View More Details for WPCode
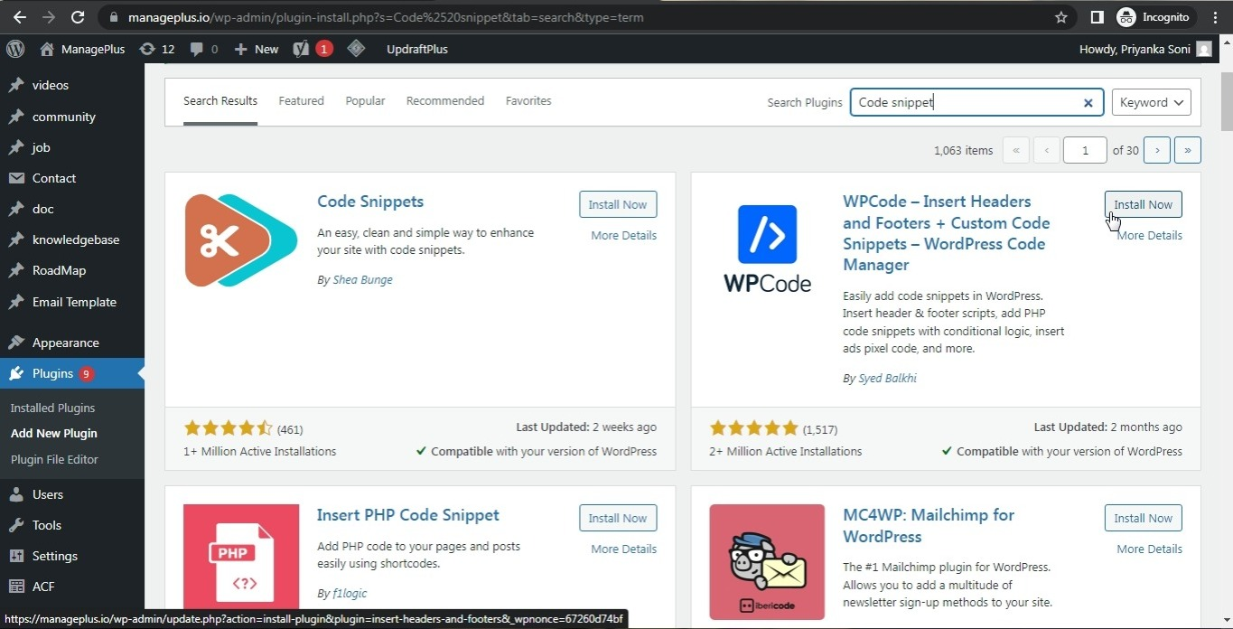Image resolution: width=1233 pixels, height=629 pixels. (x=1149, y=235)
